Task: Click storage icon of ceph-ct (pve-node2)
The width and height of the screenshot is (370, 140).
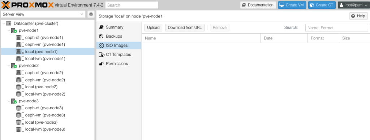Action: click(x=20, y=73)
